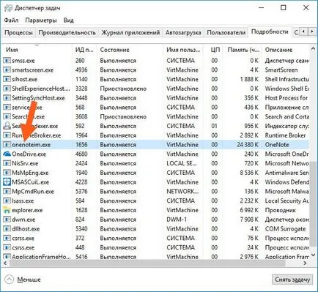Screen dimensions: 318x292
Task: Click the vertical scrollbar up arrow
Action: (x=313, y=49)
